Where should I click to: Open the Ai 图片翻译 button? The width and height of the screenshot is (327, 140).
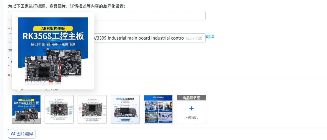tap(22, 134)
